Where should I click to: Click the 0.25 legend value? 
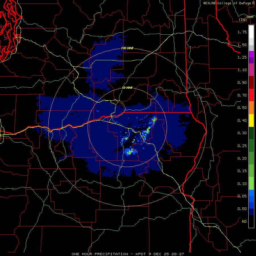[x=242, y=146]
